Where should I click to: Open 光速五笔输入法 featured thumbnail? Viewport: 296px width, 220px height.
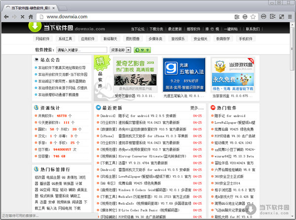184,75
